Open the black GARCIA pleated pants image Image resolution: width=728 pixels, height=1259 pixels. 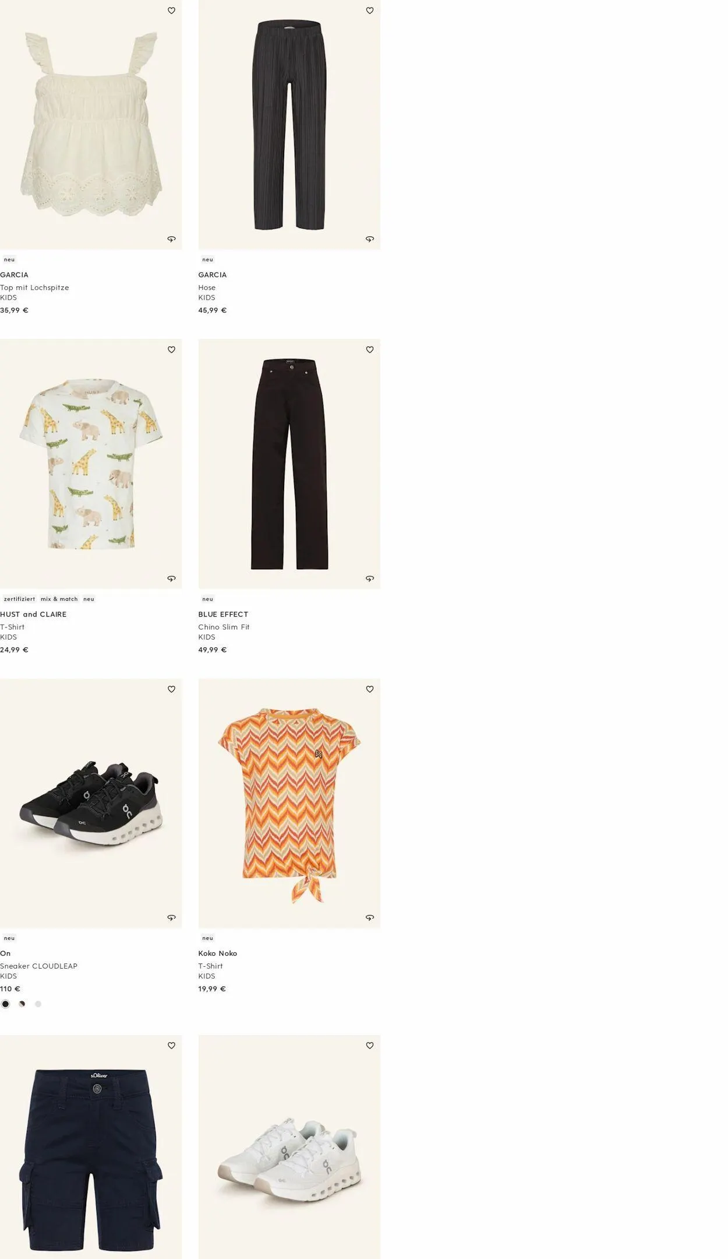point(289,125)
